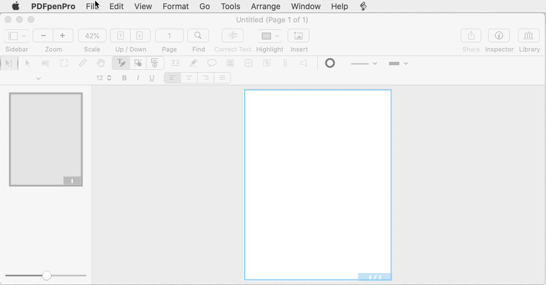The width and height of the screenshot is (546, 285).
Task: Open the Arrange menu
Action: [265, 6]
